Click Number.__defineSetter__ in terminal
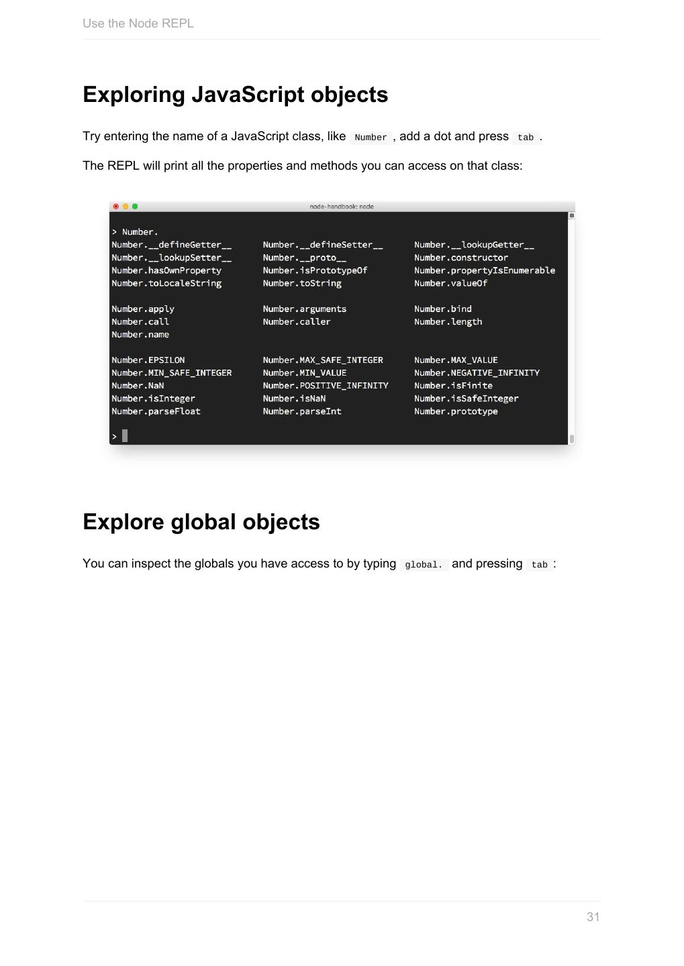This screenshot has height=966, width=684. coord(323,245)
